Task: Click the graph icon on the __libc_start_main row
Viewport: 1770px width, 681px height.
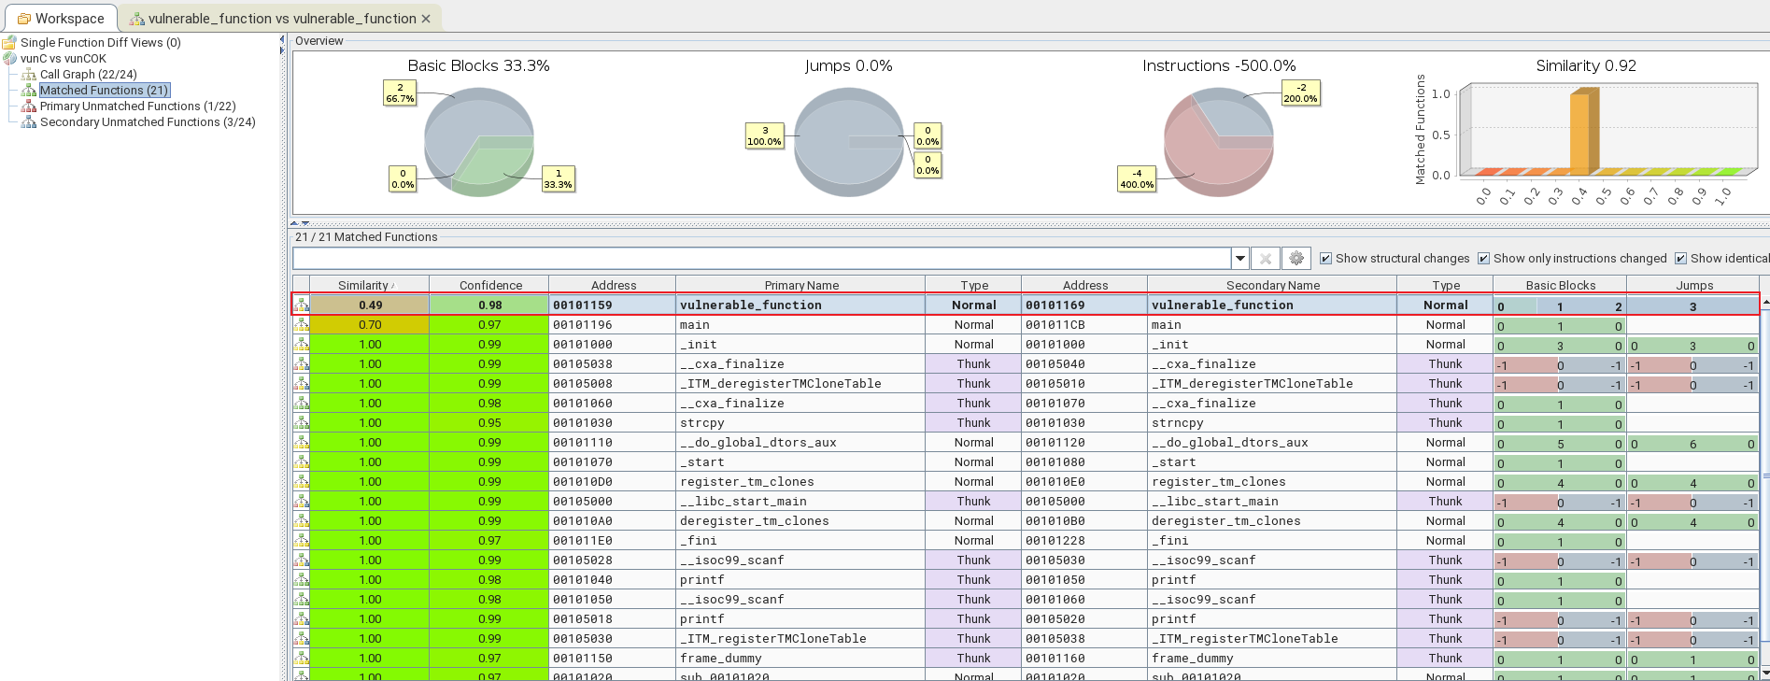Action: coord(301,502)
